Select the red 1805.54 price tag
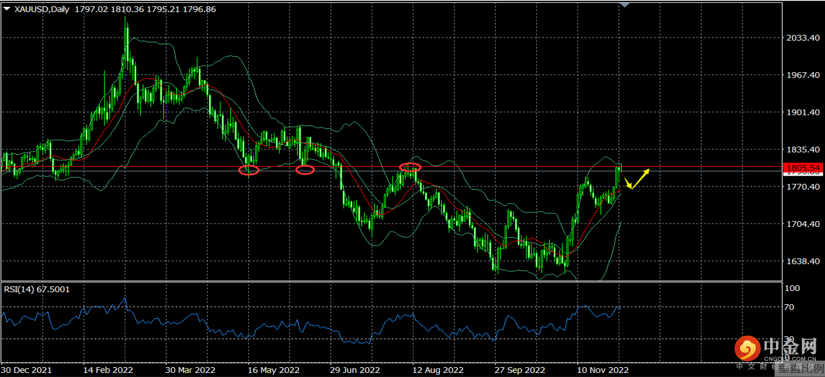825x377 pixels. point(802,167)
